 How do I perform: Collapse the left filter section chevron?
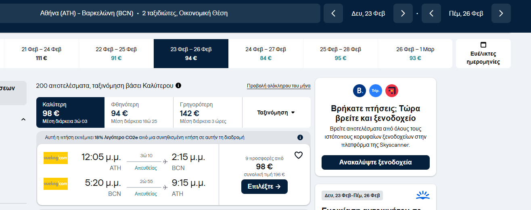[x=23, y=119]
